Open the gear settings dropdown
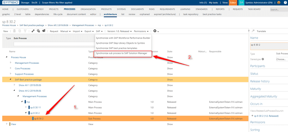This screenshot has width=288, height=132. pyautogui.click(x=156, y=31)
